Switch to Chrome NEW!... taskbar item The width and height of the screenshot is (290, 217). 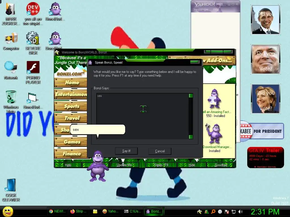click(57, 211)
